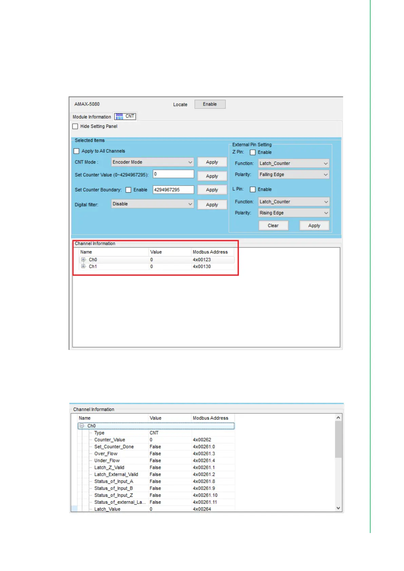404x571 pixels.
Task: Switch to Module Information tab
Action: [92, 117]
